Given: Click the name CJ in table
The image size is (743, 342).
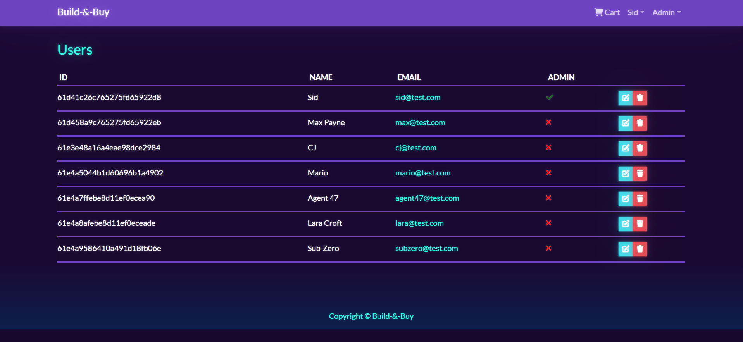Looking at the screenshot, I should [312, 148].
